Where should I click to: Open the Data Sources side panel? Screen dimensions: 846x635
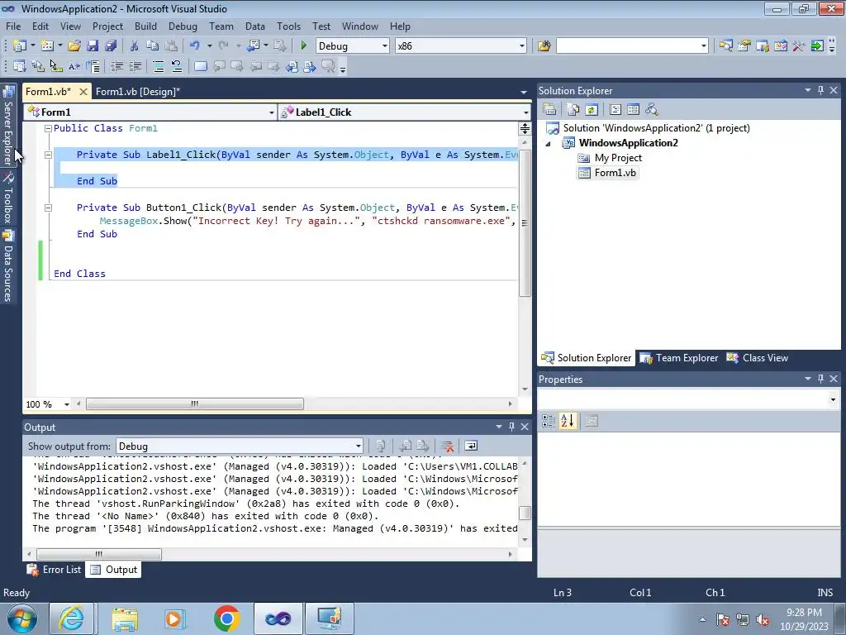pyautogui.click(x=8, y=265)
